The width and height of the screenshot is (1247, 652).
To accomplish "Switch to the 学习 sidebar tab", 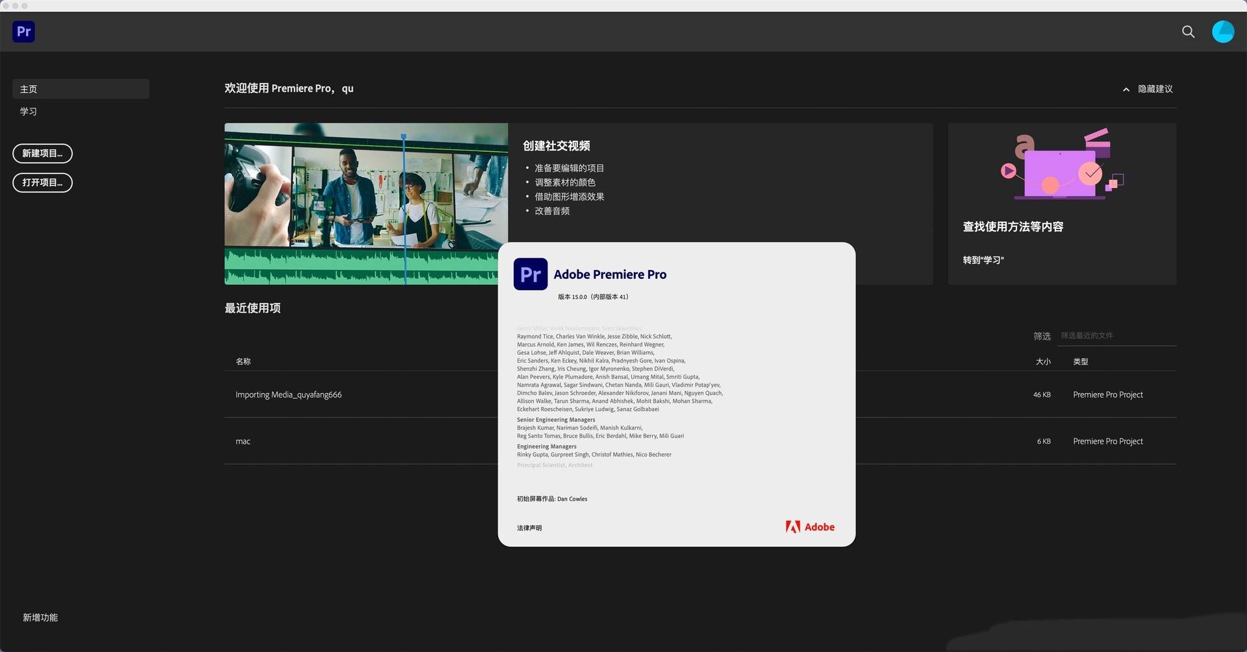I will 29,112.
